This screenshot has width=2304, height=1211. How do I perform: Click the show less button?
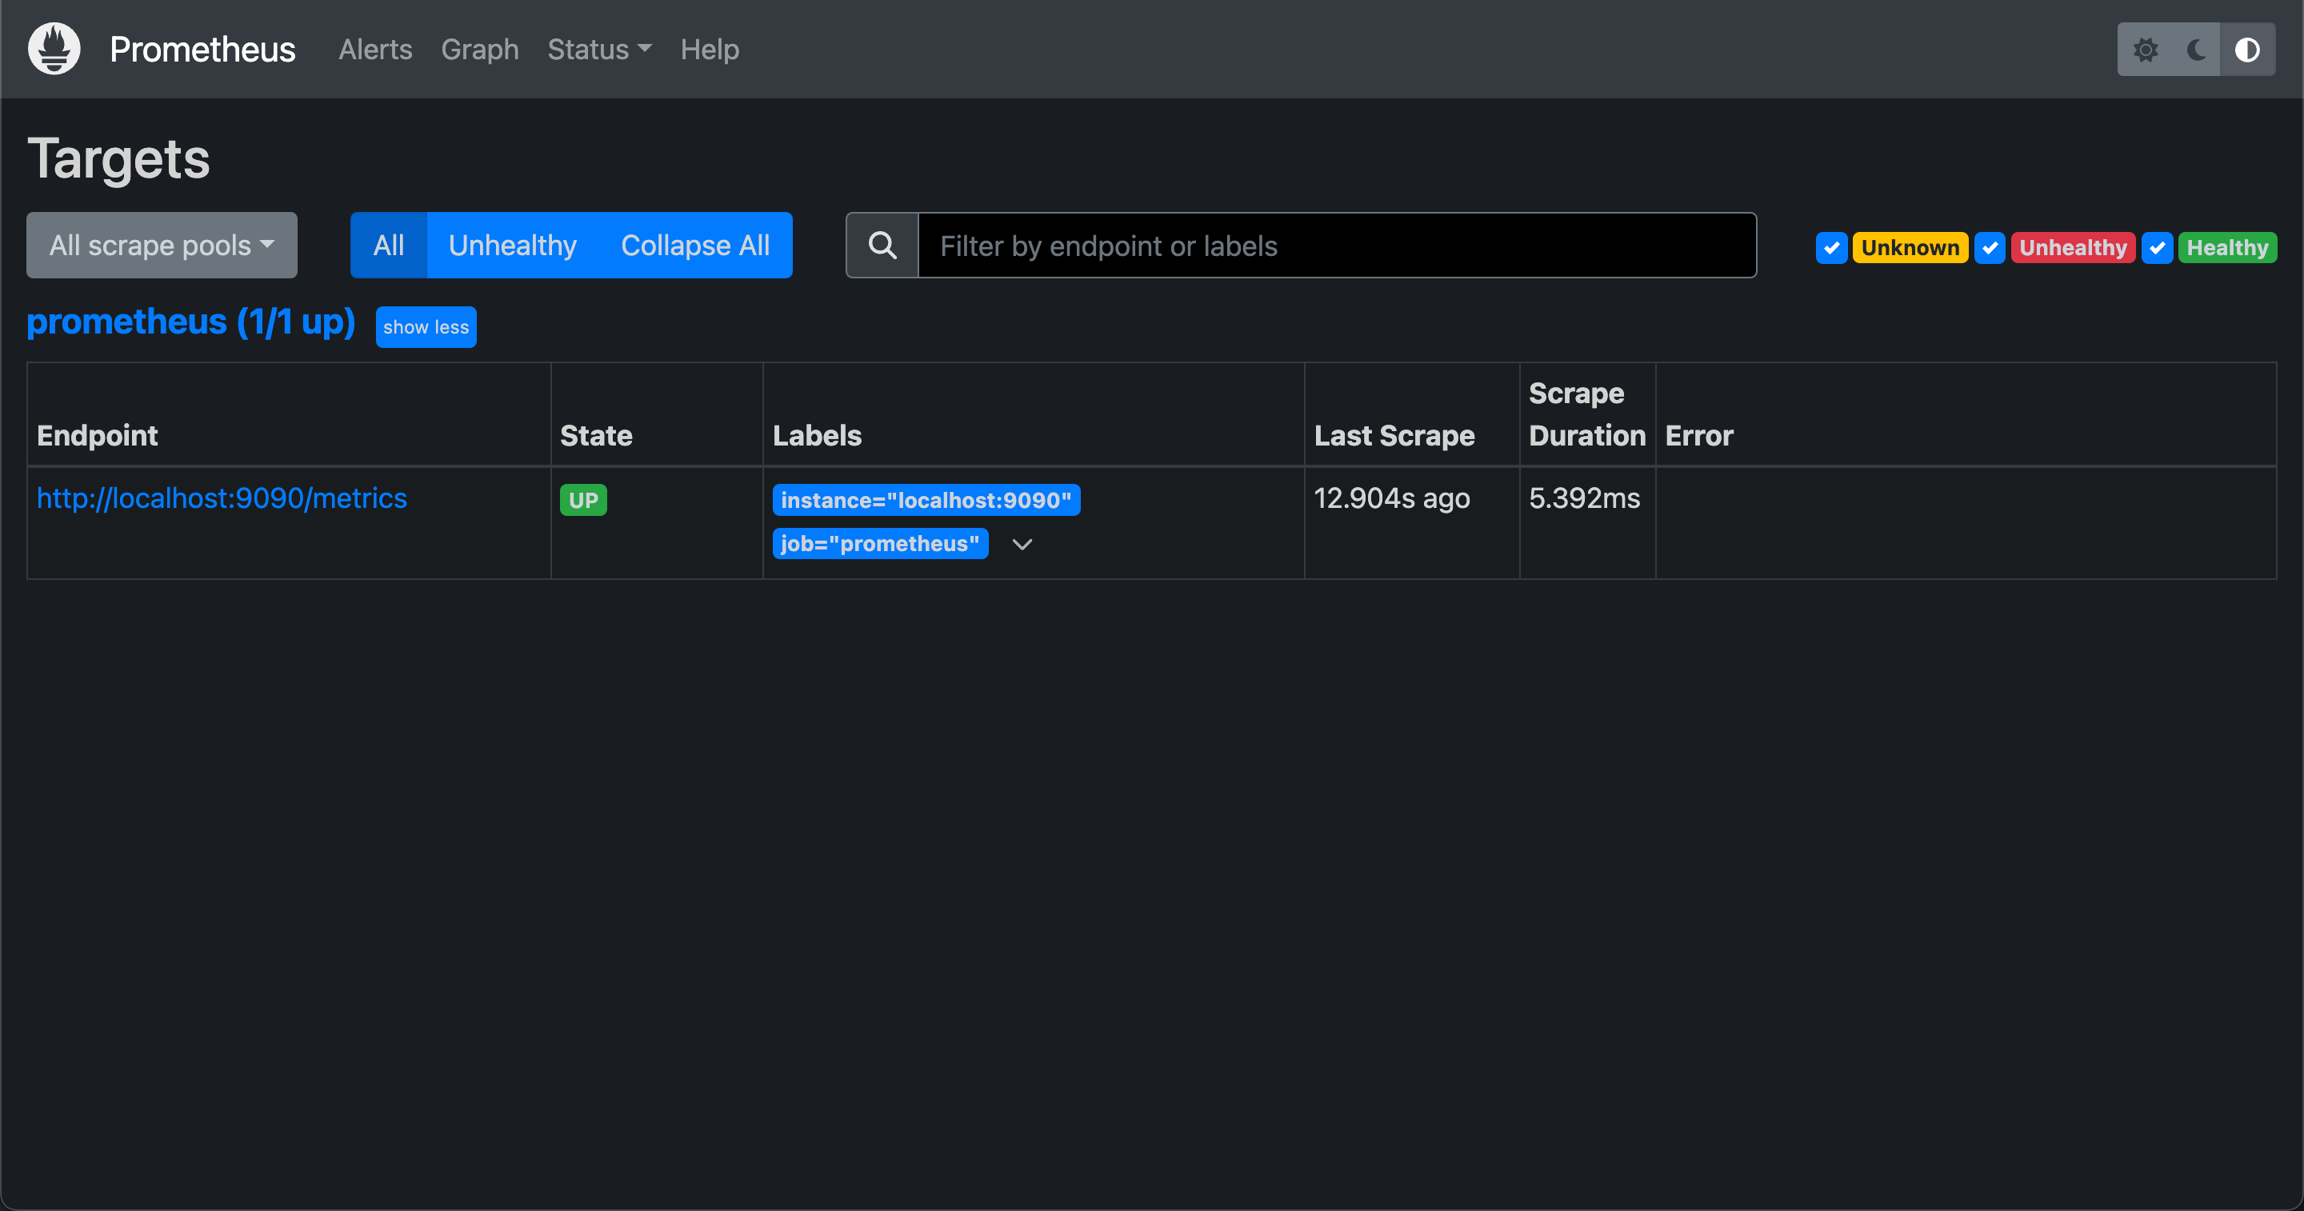click(x=426, y=326)
